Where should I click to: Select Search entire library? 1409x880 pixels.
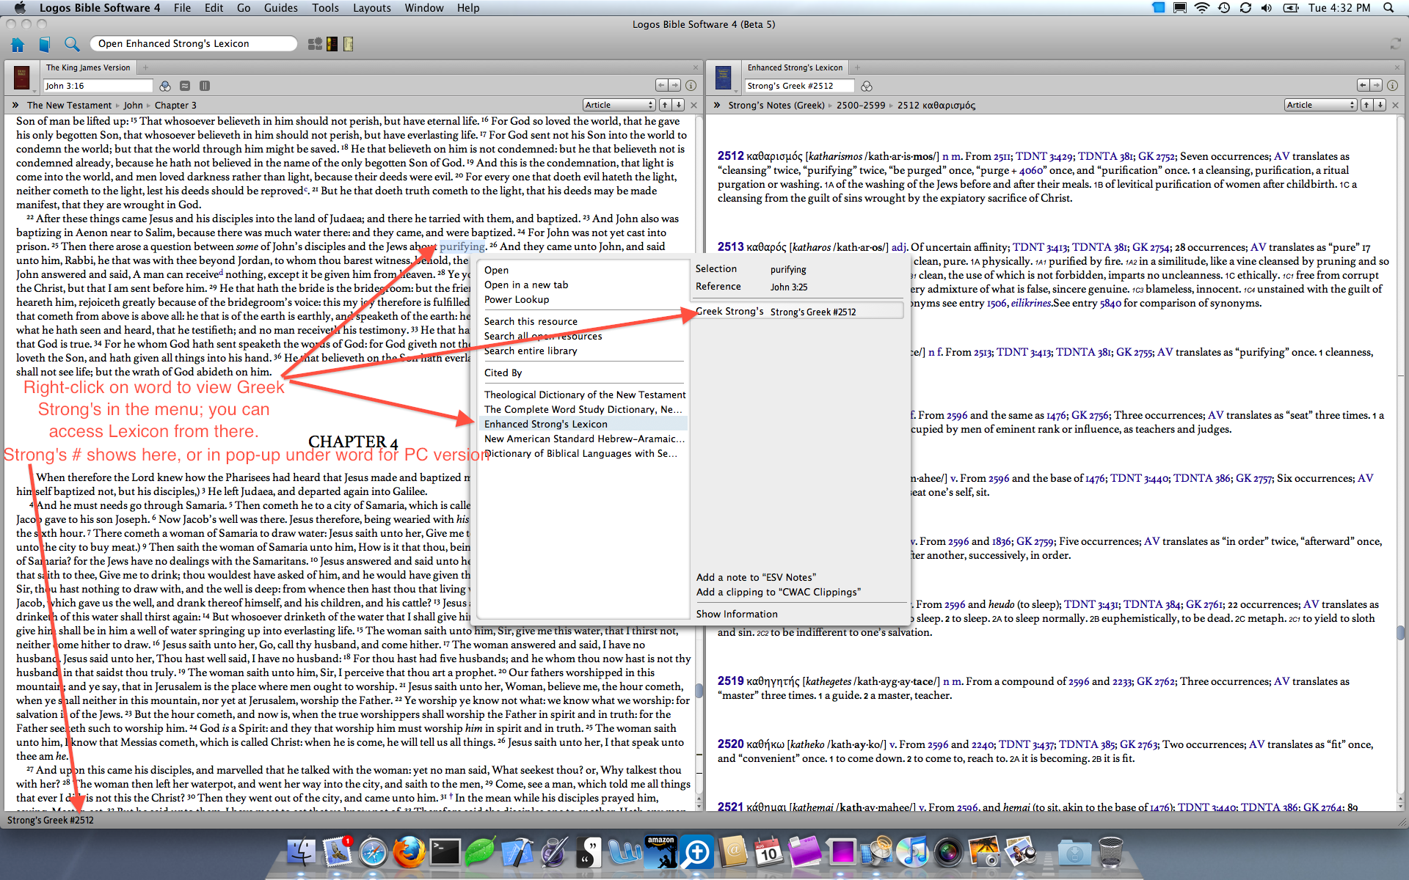click(531, 351)
